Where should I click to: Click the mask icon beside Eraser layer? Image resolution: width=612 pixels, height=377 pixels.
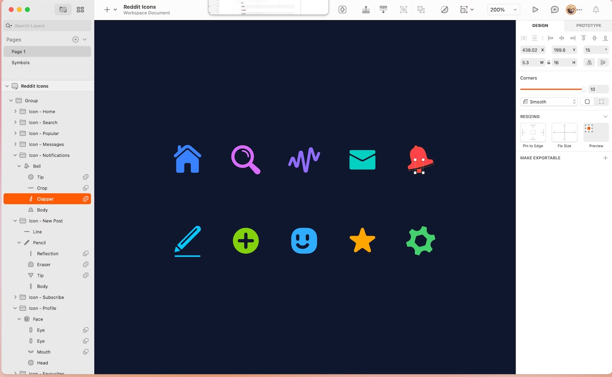(86, 265)
